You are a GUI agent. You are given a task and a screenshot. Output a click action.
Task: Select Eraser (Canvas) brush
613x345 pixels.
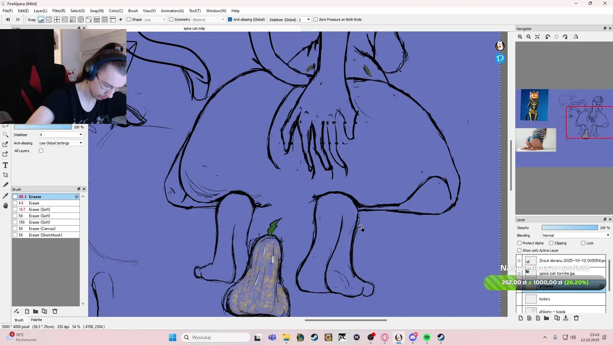pos(46,229)
